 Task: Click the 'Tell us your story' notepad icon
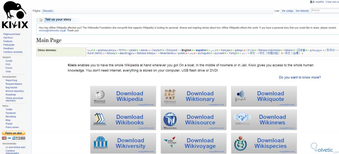click(x=41, y=20)
